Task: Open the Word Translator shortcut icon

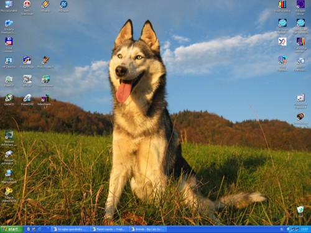Action: click(282, 60)
